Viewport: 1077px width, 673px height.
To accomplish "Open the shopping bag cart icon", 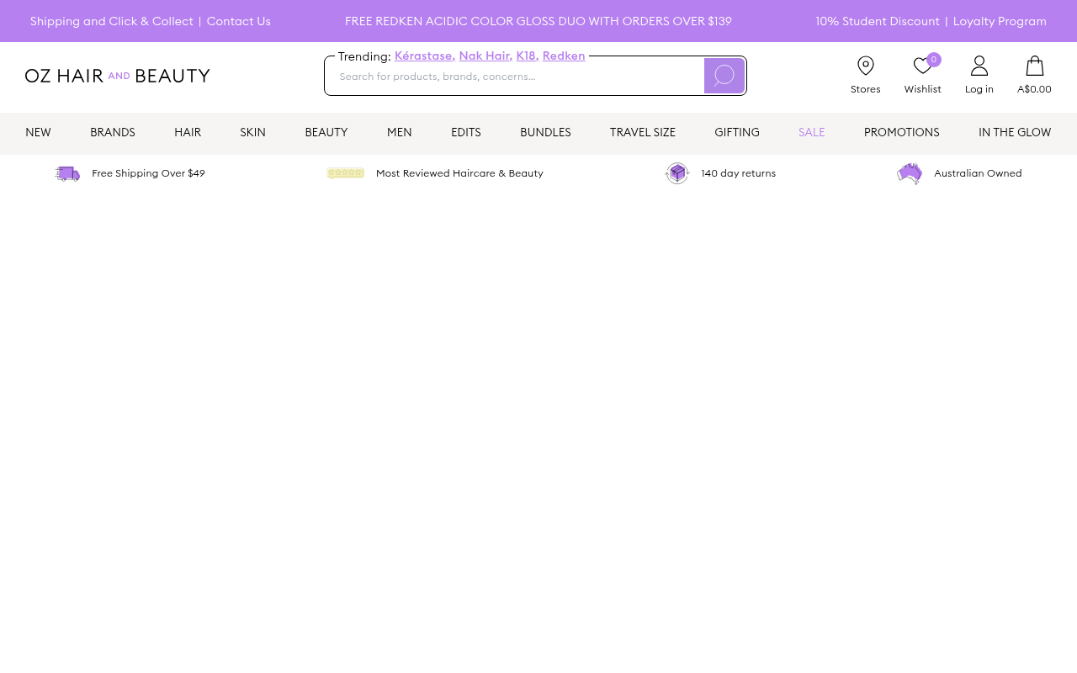I will click(x=1035, y=66).
